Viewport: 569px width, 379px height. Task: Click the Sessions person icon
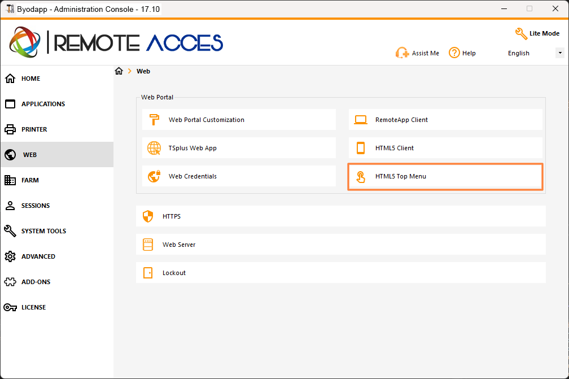point(10,206)
